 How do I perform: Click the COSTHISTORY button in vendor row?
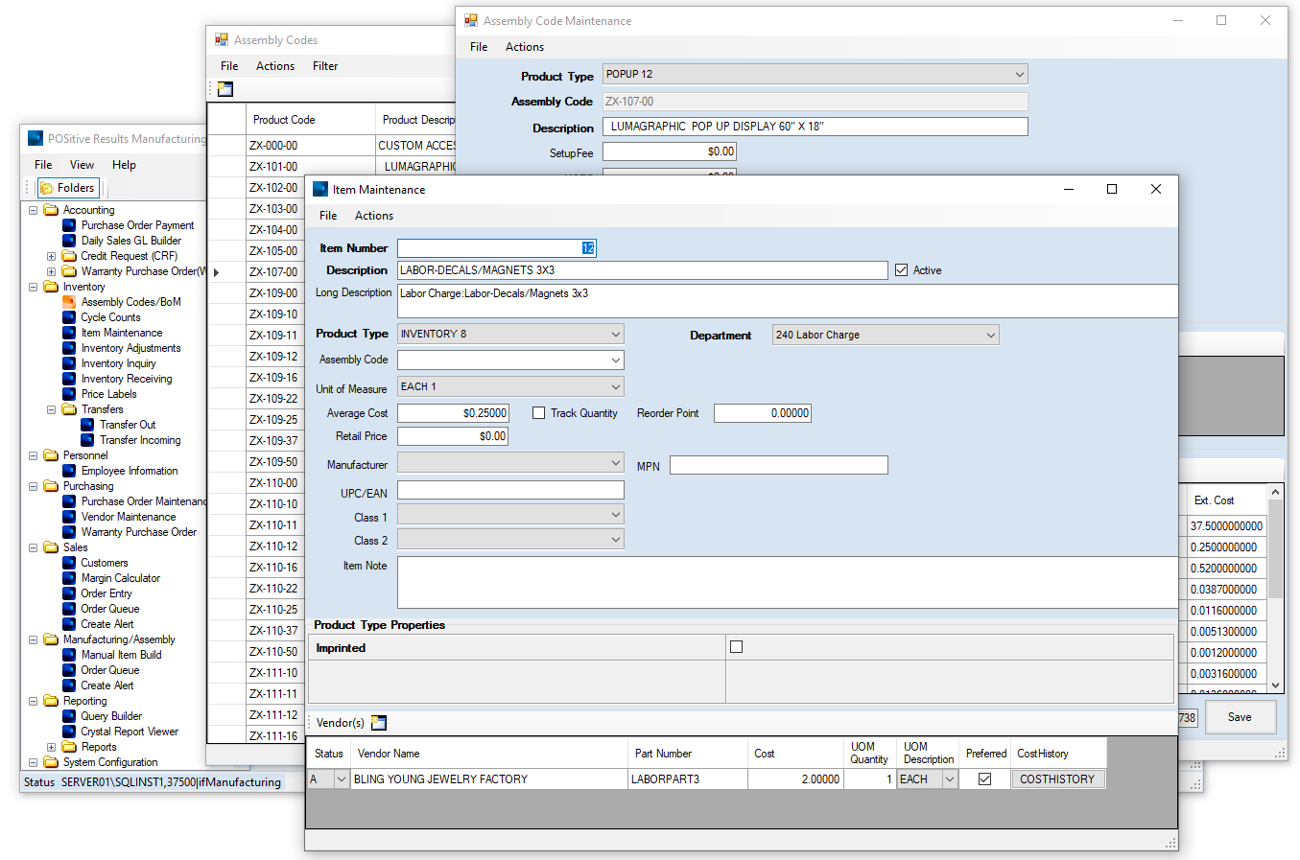1057,779
